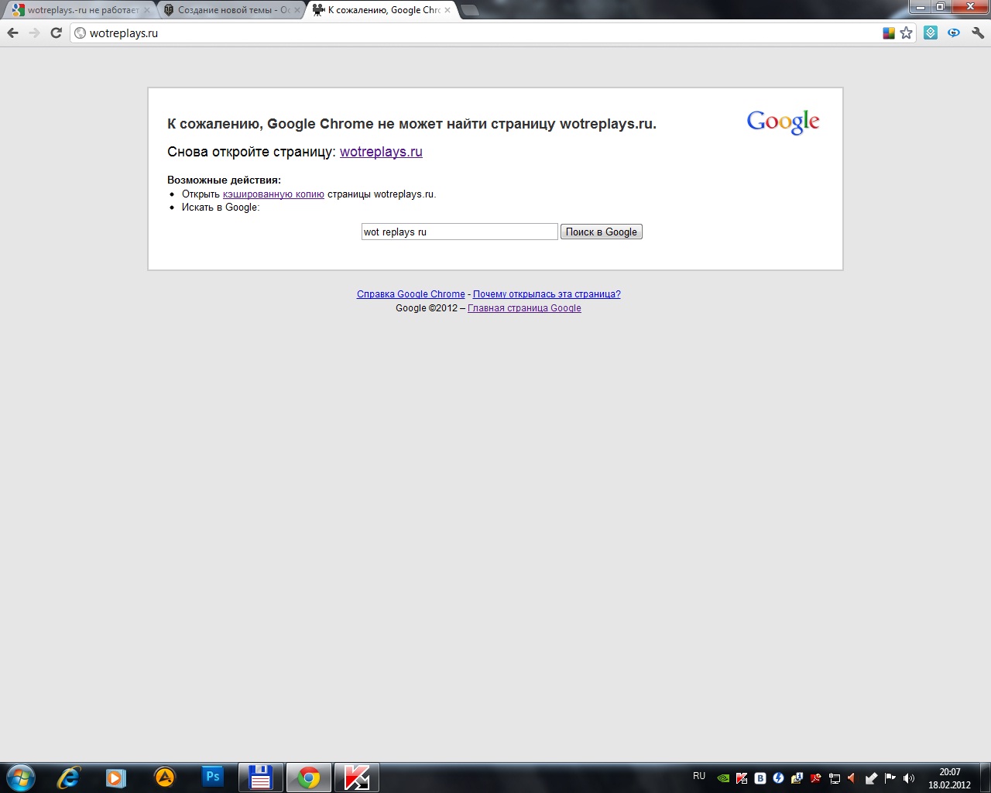Close the 'wotreplays.-ru не работает' tab
The image size is (991, 793).
pos(146,10)
